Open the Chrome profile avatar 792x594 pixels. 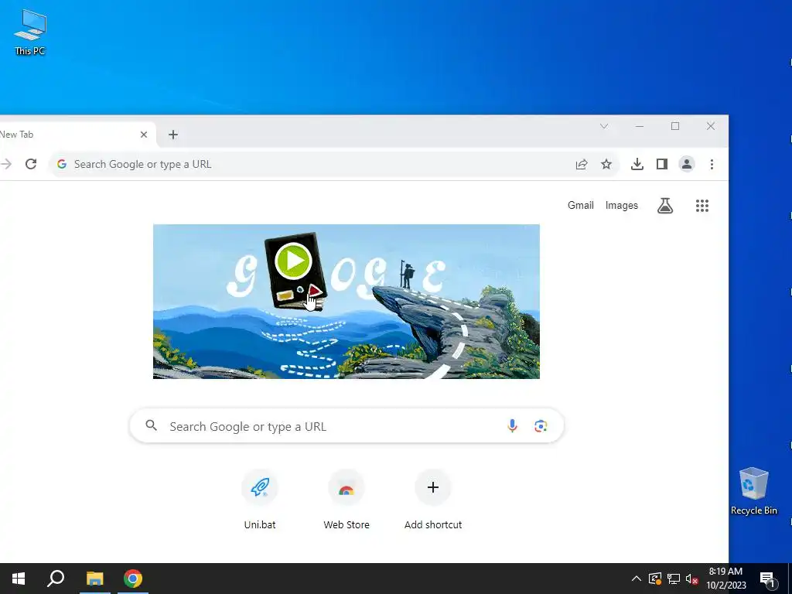[x=687, y=164]
